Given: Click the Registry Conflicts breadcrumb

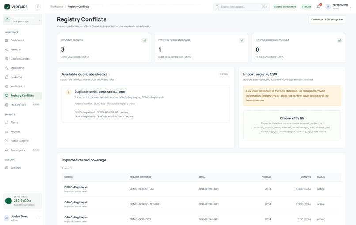Looking at the screenshot, I should pyautogui.click(x=78, y=7).
